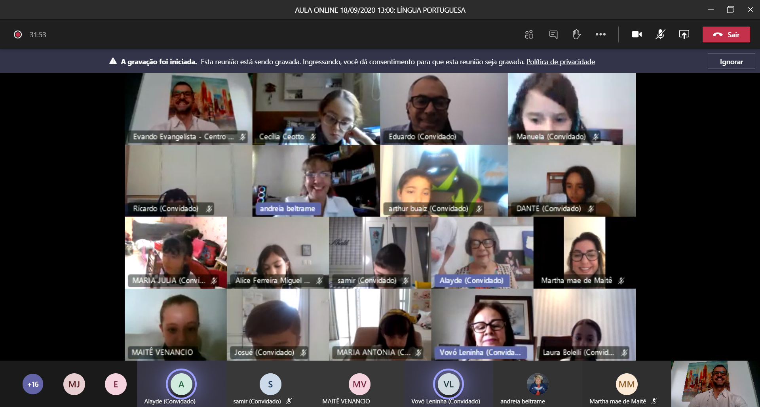
Task: Select samir's S avatar in strip
Action: (x=270, y=384)
